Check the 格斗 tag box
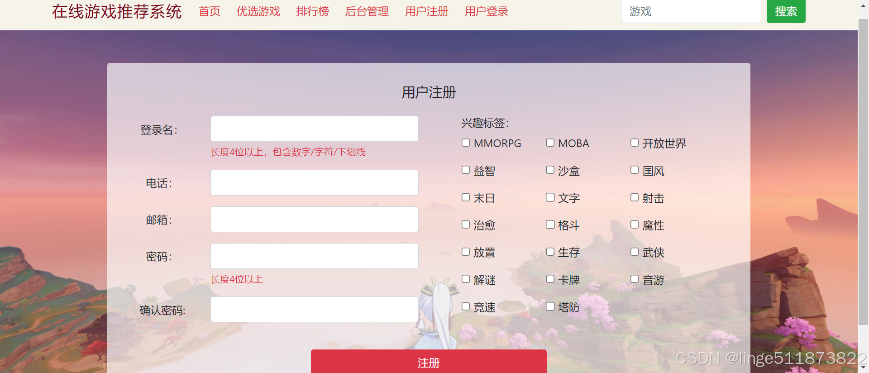 tap(550, 225)
